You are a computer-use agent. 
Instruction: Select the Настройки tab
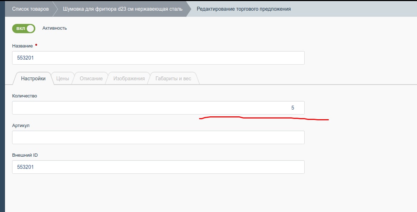click(33, 79)
